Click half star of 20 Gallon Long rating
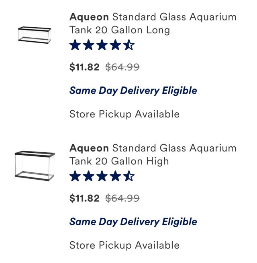The height and width of the screenshot is (263, 257). (129, 45)
